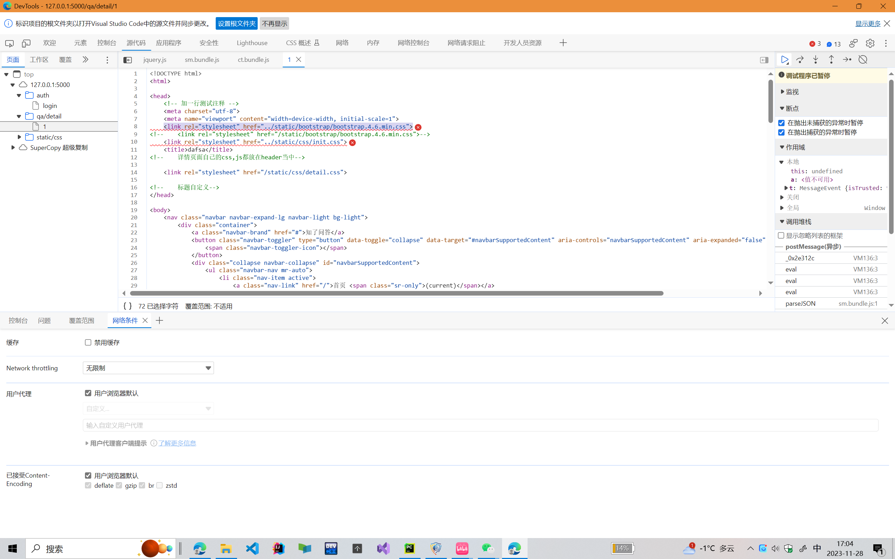Click the custom user agent input field
This screenshot has height=559, width=895.
click(480, 425)
